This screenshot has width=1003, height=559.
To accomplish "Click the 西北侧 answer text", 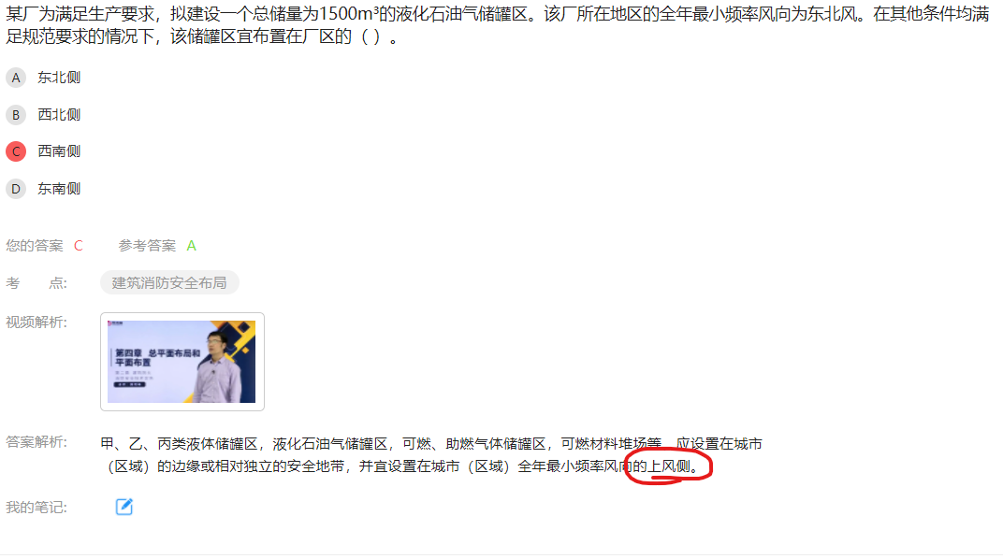I will point(59,115).
